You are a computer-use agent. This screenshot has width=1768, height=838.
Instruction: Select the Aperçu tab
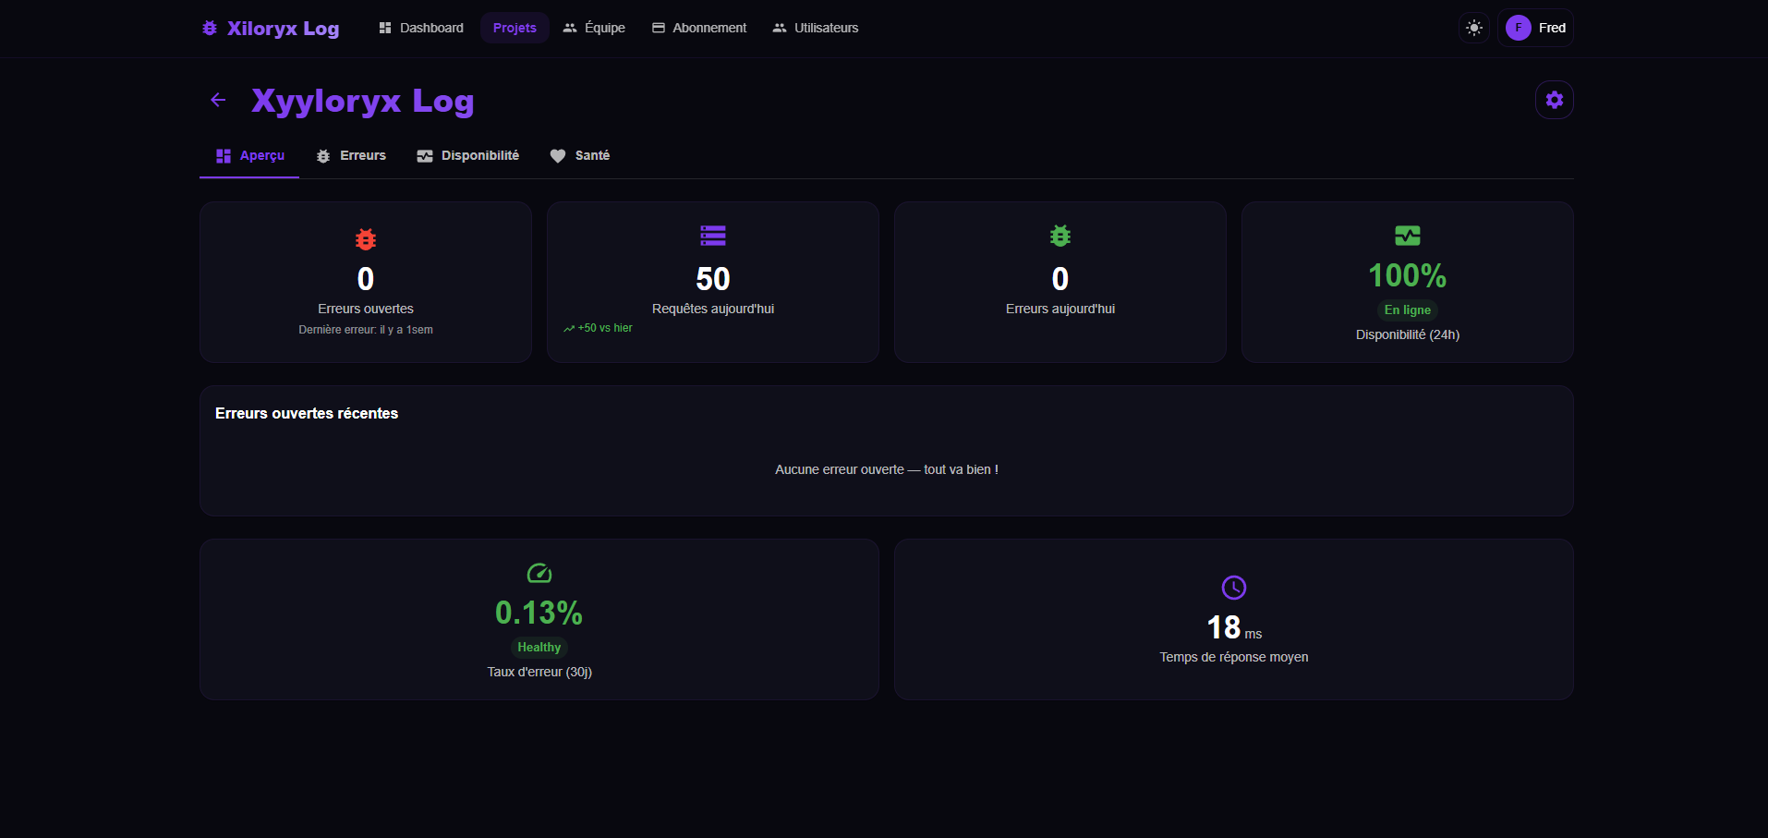pos(249,156)
